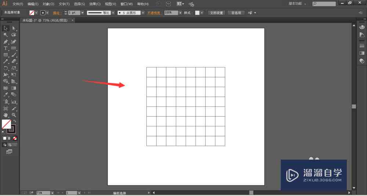Select the Selection tool (black arrow)
This screenshot has width=367, height=196.
pos(6,28)
